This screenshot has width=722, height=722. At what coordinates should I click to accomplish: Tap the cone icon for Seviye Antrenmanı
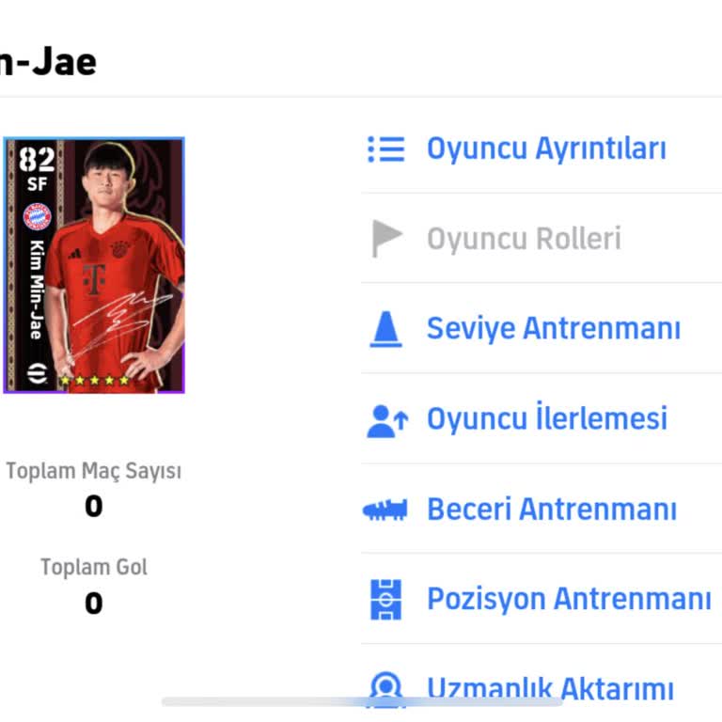(x=385, y=329)
